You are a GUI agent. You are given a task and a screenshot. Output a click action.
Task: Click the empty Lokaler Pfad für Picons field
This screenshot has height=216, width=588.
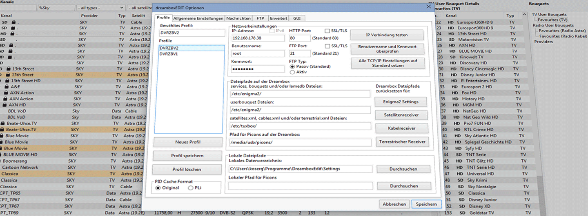coord(301,186)
